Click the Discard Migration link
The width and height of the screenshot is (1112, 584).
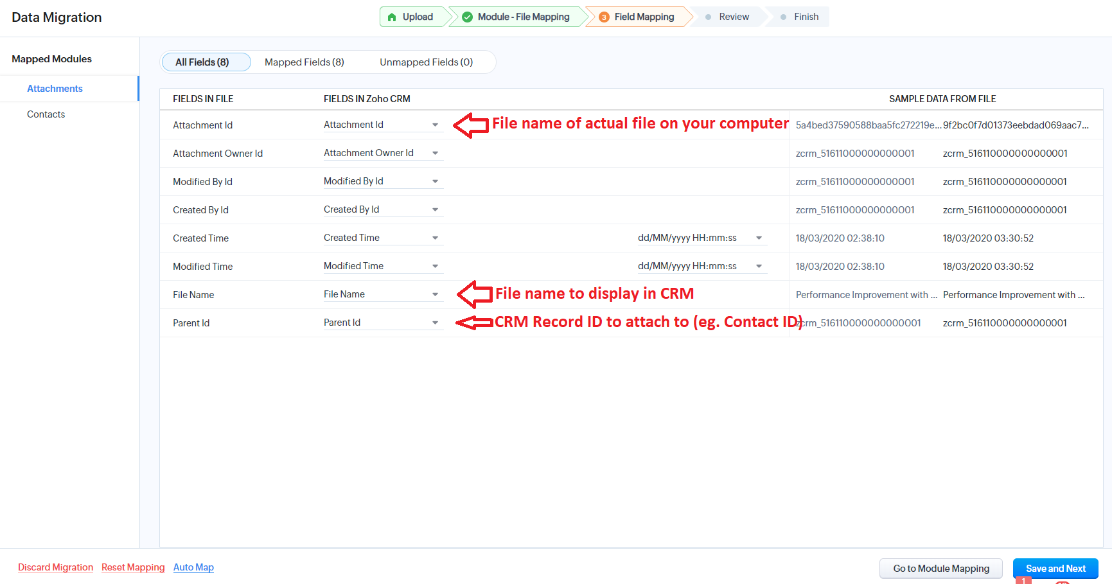pos(55,567)
